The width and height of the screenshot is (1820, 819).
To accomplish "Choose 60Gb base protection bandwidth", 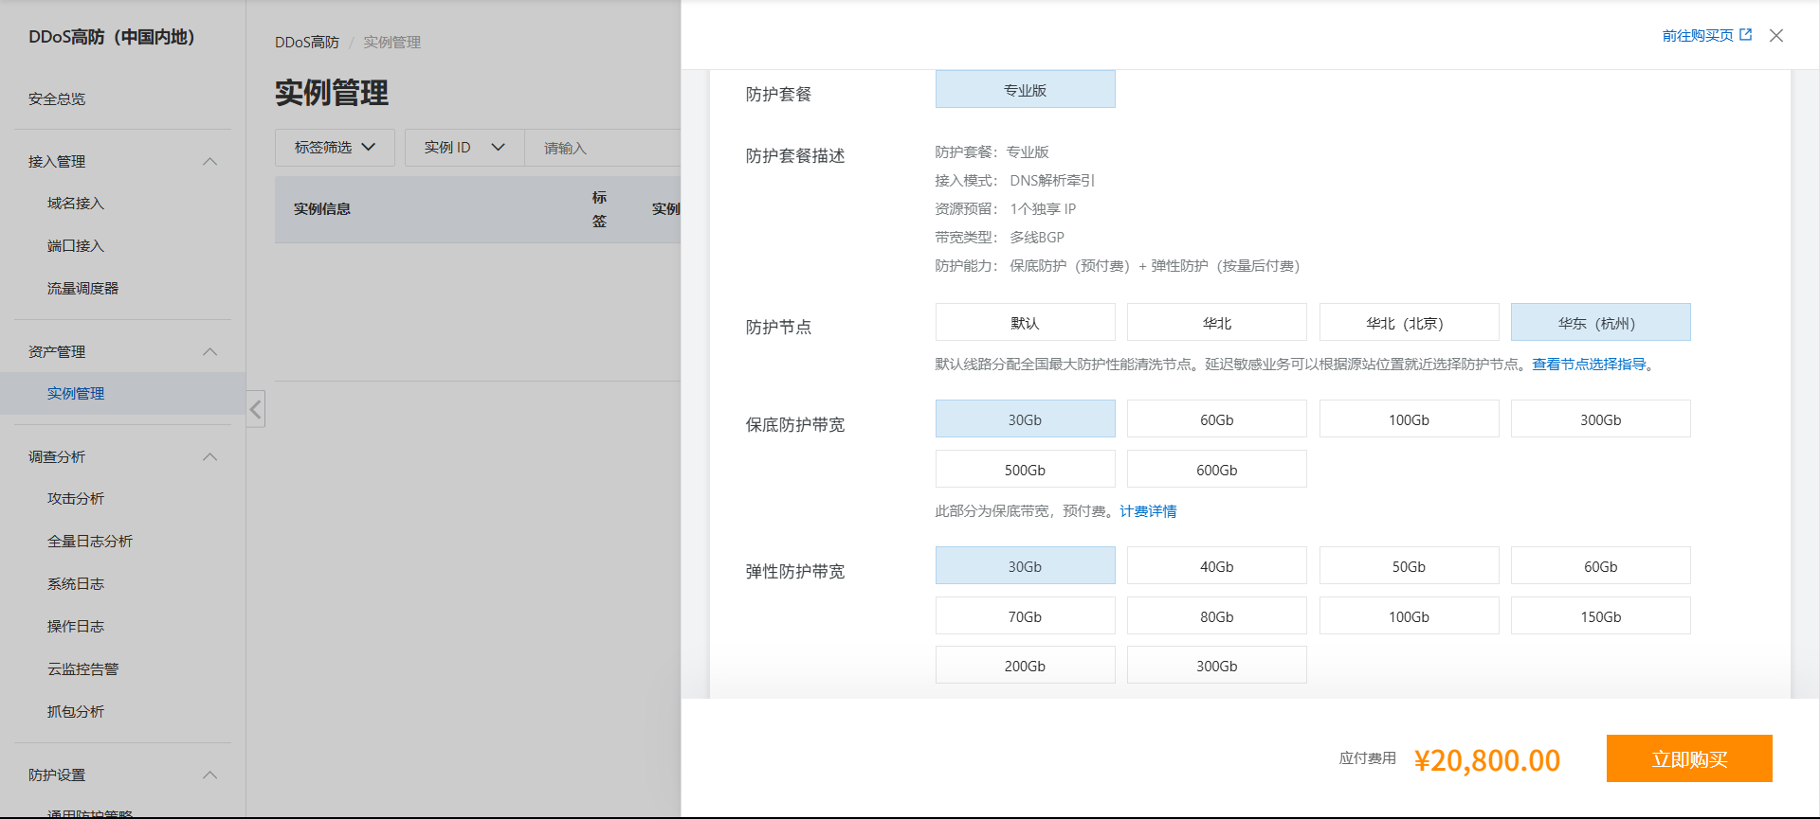I will [x=1217, y=419].
